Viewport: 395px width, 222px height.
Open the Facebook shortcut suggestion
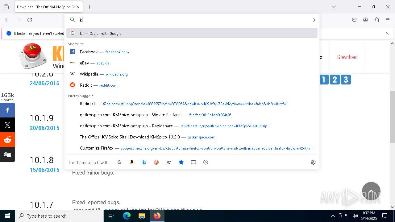[192, 52]
